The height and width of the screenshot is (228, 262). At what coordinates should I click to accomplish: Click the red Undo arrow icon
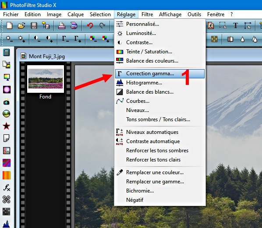coord(90,26)
